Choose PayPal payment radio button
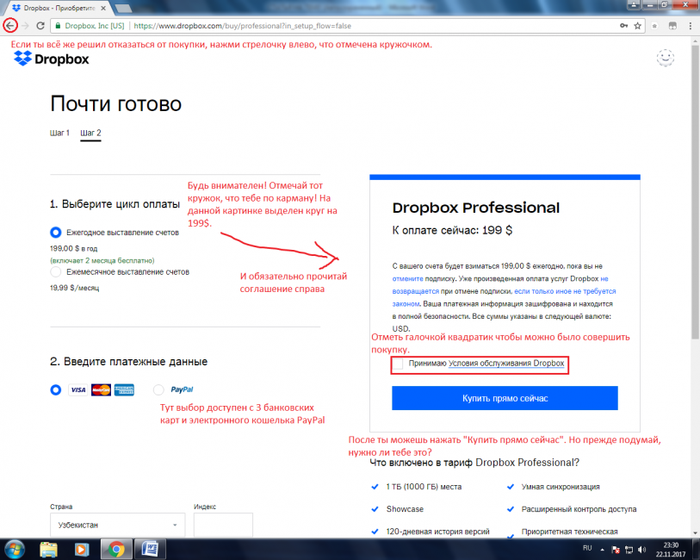Screen dimensions: 700x560 [x=158, y=390]
